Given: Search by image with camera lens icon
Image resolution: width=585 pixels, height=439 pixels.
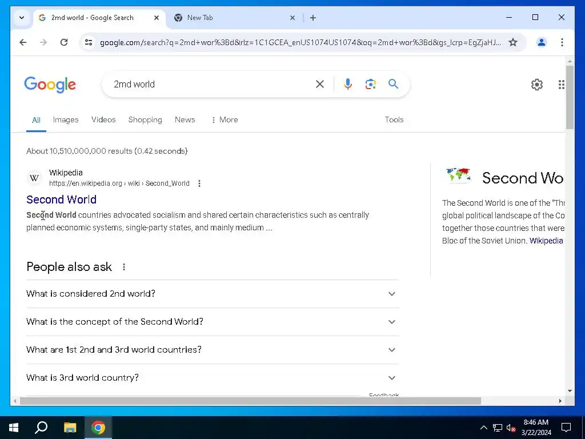Looking at the screenshot, I should pos(370,85).
